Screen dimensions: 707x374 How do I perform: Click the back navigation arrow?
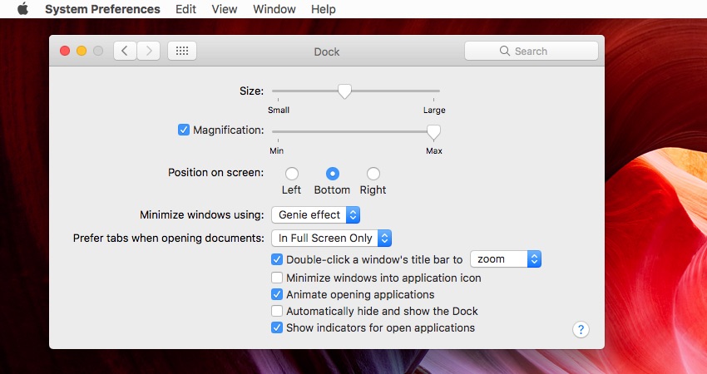coord(125,51)
